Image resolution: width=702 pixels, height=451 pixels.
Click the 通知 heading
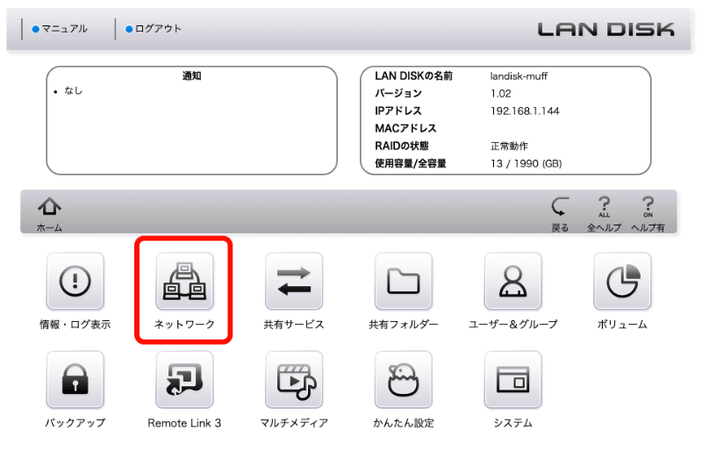(191, 75)
